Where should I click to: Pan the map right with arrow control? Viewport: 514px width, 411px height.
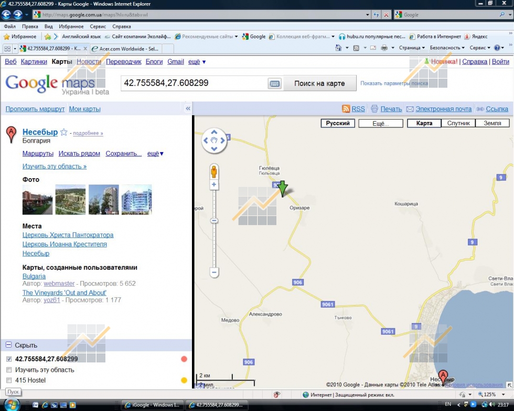[x=223, y=140]
